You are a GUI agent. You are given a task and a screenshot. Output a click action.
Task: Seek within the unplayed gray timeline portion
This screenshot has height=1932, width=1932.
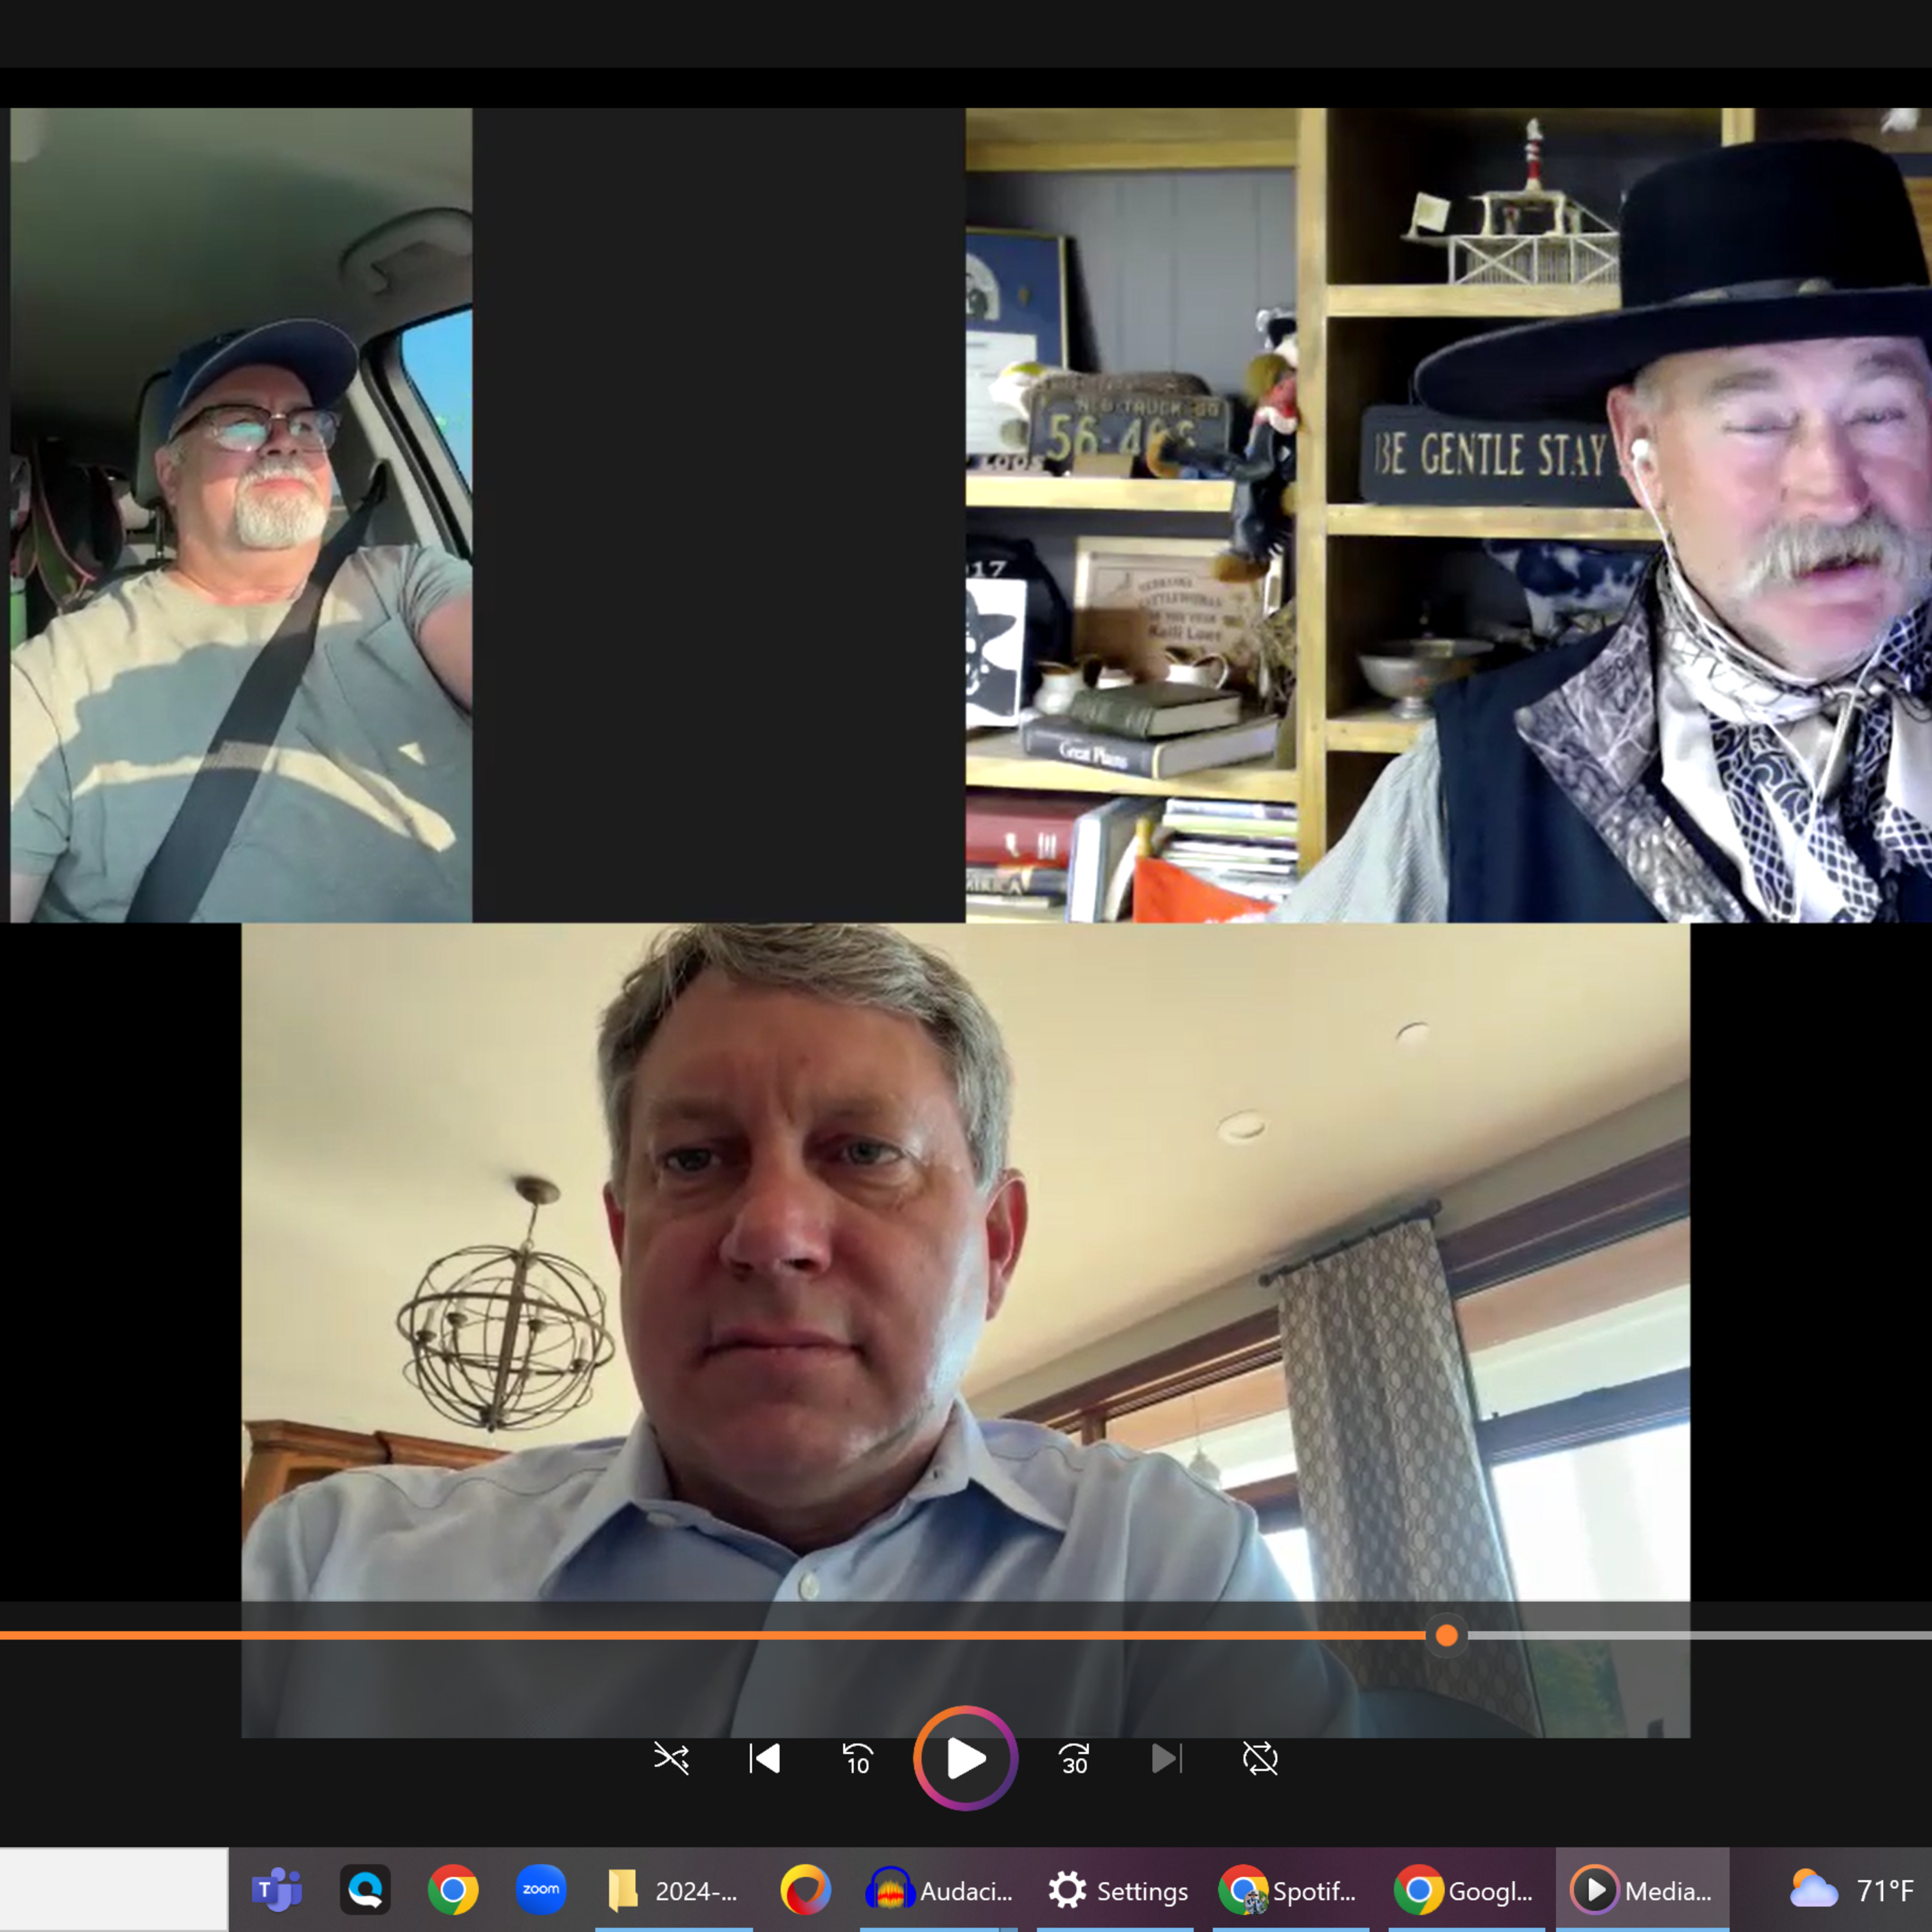(1700, 1635)
